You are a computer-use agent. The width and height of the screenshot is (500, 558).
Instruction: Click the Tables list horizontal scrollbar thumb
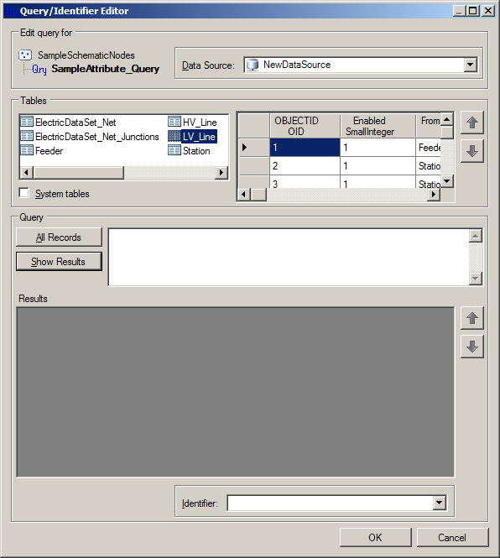pyautogui.click(x=78, y=173)
